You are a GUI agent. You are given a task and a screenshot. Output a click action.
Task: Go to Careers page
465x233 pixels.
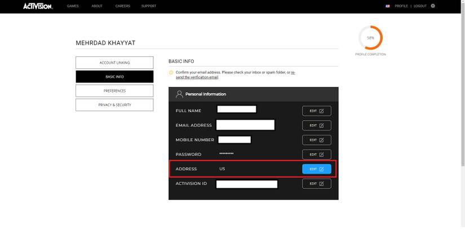point(123,6)
